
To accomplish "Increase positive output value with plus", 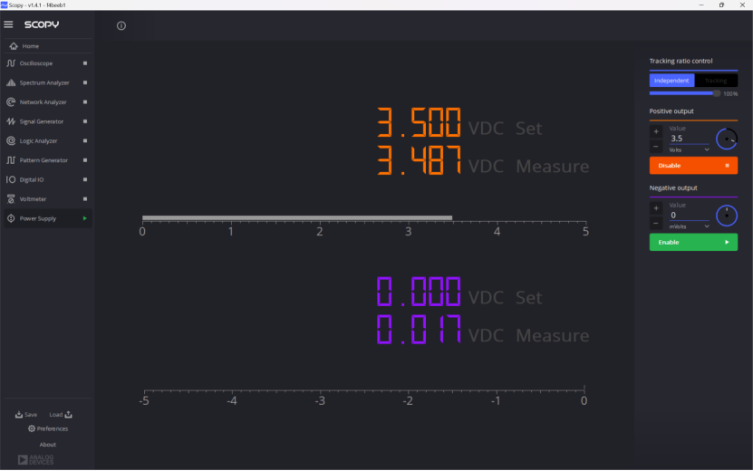I will click(656, 131).
